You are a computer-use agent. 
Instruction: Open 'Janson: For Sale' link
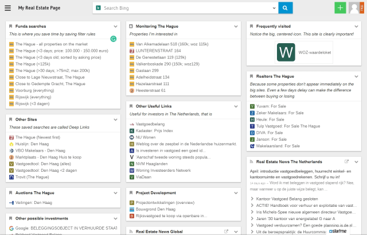(x=271, y=139)
